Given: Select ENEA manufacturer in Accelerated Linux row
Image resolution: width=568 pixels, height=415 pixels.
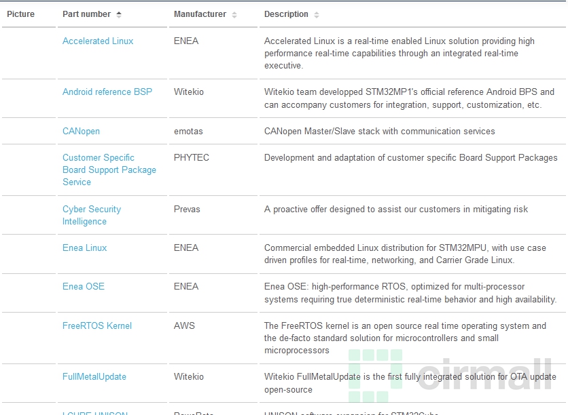Looking at the screenshot, I should (x=186, y=41).
